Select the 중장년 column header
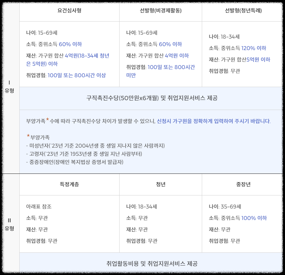The image size is (285, 275). 243,184
